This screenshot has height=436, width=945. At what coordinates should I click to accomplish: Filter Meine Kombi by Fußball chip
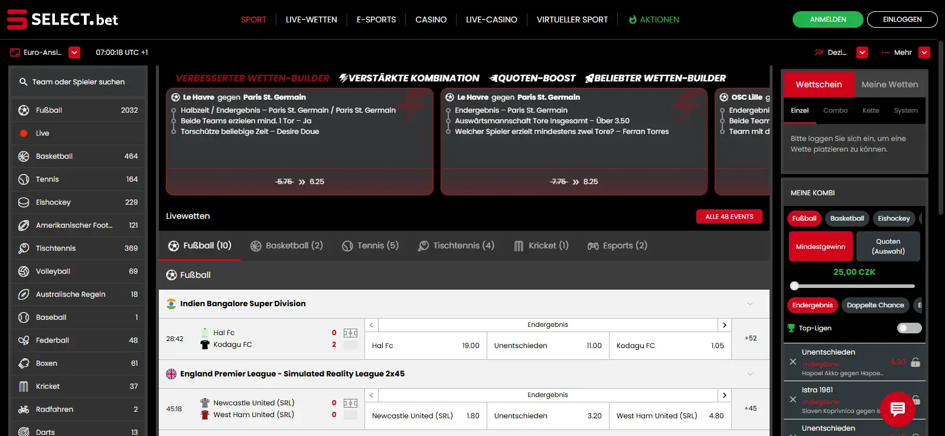(x=804, y=218)
